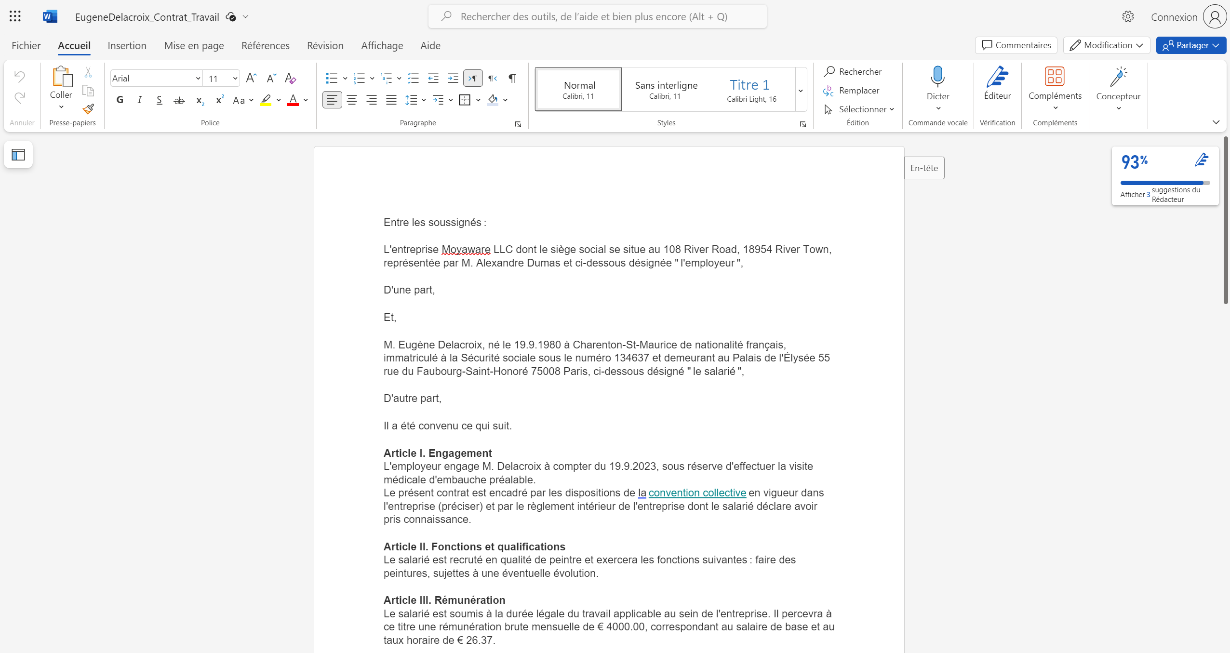The width and height of the screenshot is (1230, 653).
Task: Click the Copy icon
Action: point(88,91)
